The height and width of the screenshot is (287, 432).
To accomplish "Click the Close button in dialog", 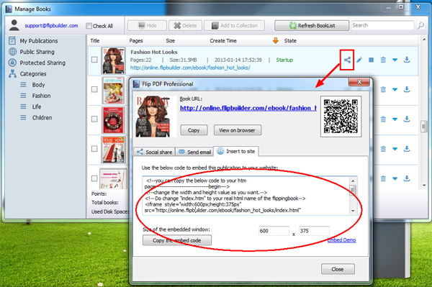I will click(338, 269).
